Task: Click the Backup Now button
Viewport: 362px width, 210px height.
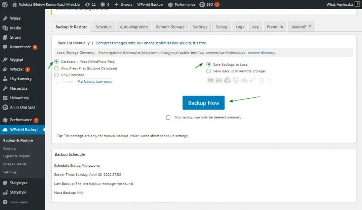Action: click(203, 103)
